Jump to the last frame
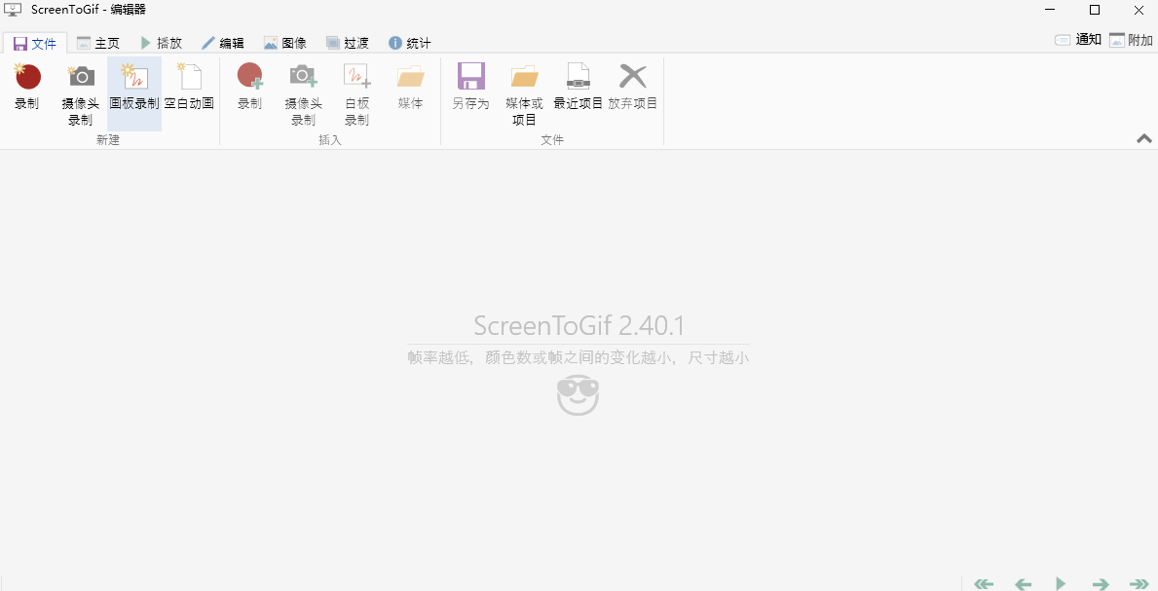This screenshot has height=591, width=1158. tap(1138, 582)
